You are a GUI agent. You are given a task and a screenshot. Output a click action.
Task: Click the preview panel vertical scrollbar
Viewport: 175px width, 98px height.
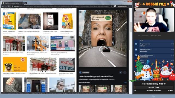pos(129,30)
